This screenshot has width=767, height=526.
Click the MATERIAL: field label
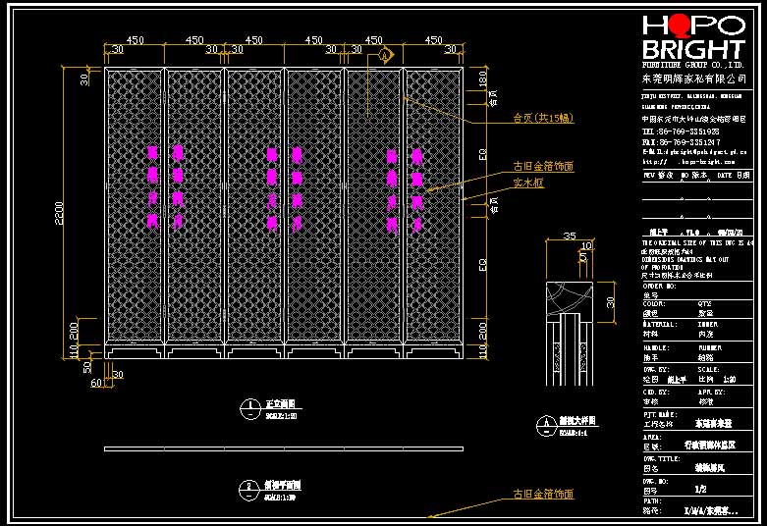pyautogui.click(x=660, y=324)
